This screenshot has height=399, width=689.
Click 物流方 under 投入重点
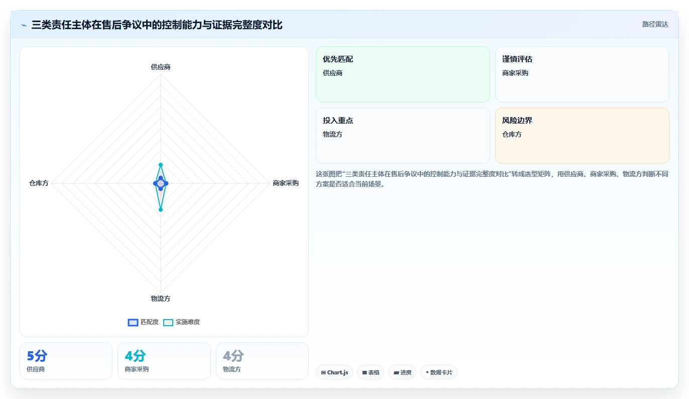332,134
